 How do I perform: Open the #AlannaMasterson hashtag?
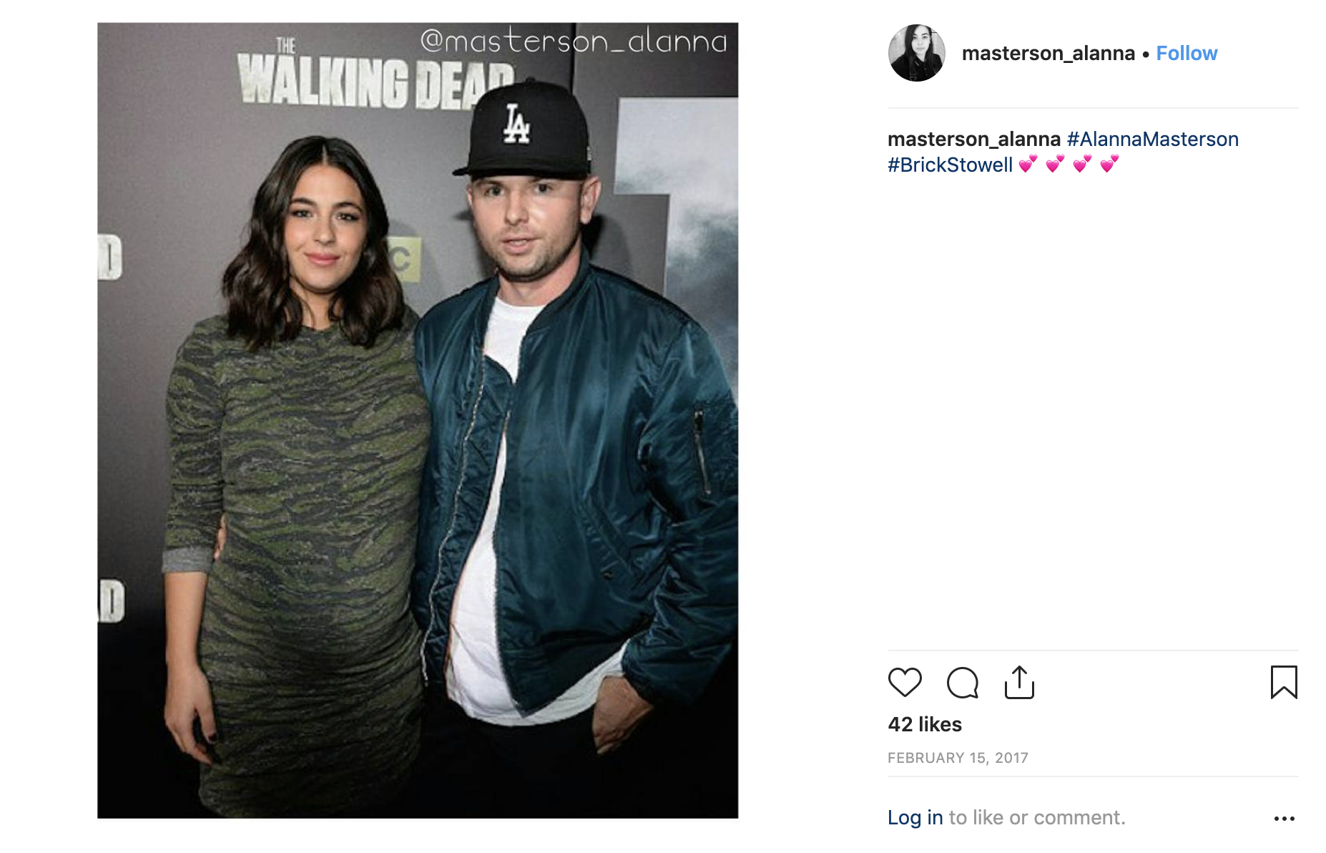click(x=1153, y=139)
